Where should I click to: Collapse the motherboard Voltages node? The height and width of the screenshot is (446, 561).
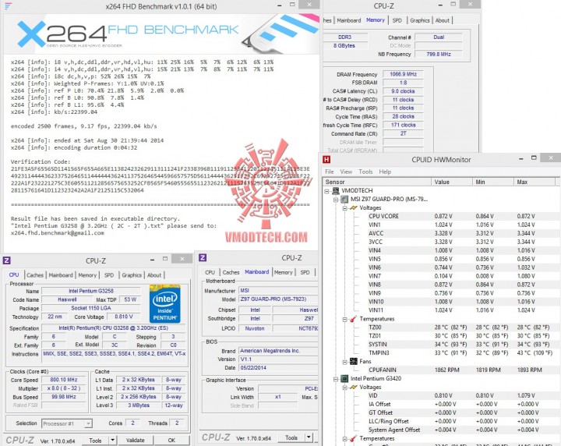(344, 208)
